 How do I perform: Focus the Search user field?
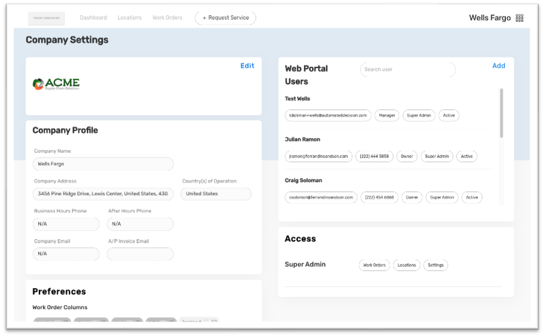click(x=407, y=69)
